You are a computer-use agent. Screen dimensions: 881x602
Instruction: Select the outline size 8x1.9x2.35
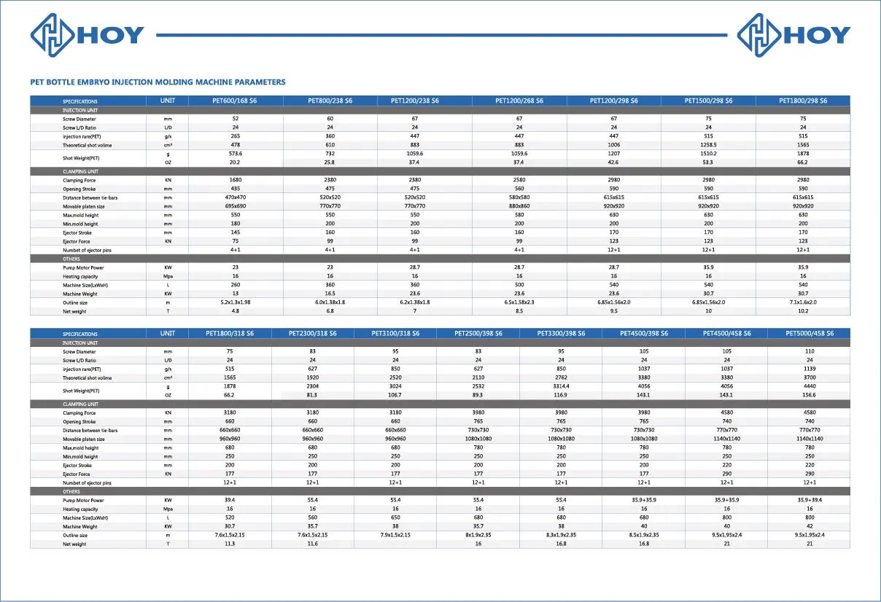click(478, 535)
